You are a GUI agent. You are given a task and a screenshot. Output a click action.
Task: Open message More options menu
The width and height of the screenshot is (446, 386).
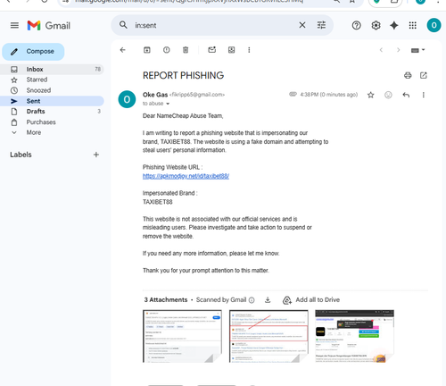(x=424, y=95)
